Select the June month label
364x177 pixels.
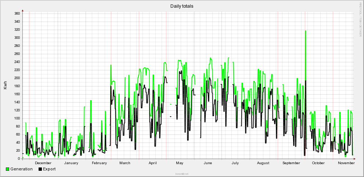(x=208, y=163)
